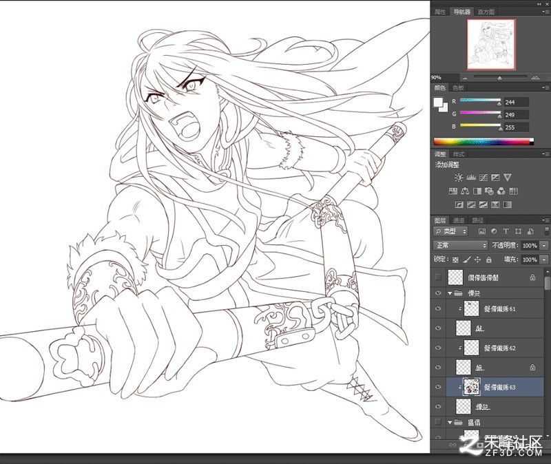Viewport: 551px width, 464px height.
Task: Switch to the 直方图 Histogram tab
Action: 486,12
